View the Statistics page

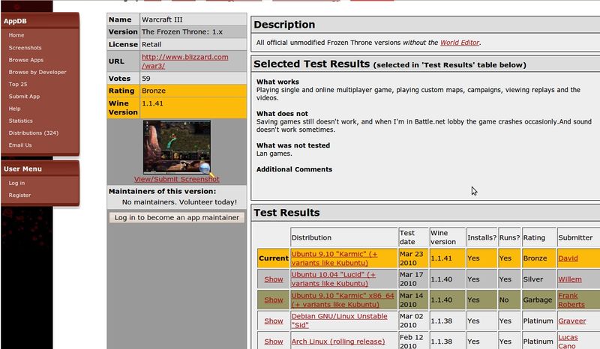point(21,121)
